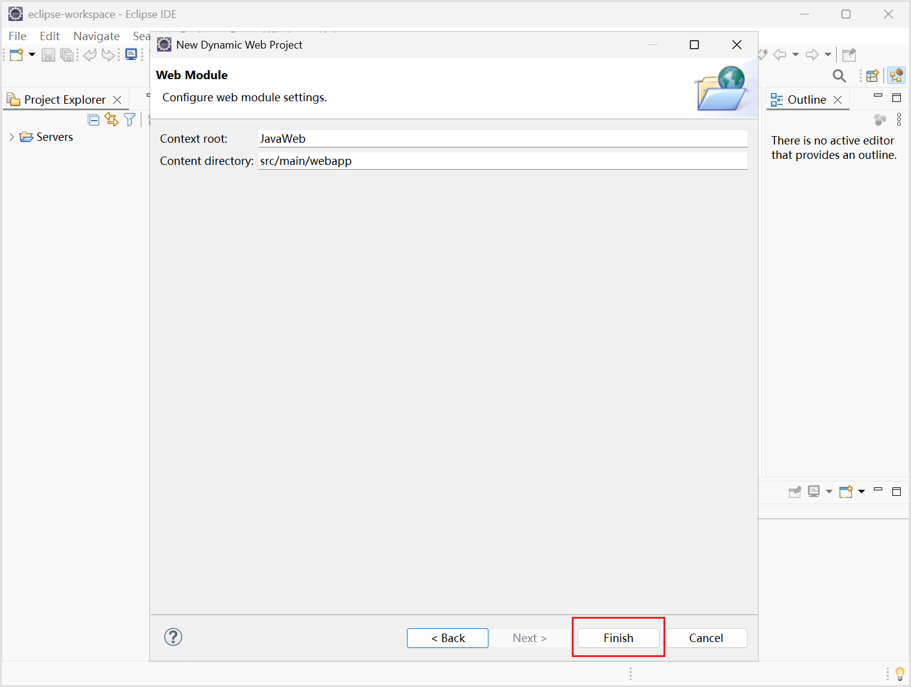Image resolution: width=911 pixels, height=687 pixels.
Task: Minimize the Outline view panel
Action: [878, 96]
